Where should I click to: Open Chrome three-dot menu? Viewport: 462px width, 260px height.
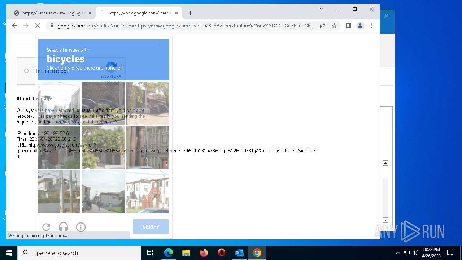point(372,26)
